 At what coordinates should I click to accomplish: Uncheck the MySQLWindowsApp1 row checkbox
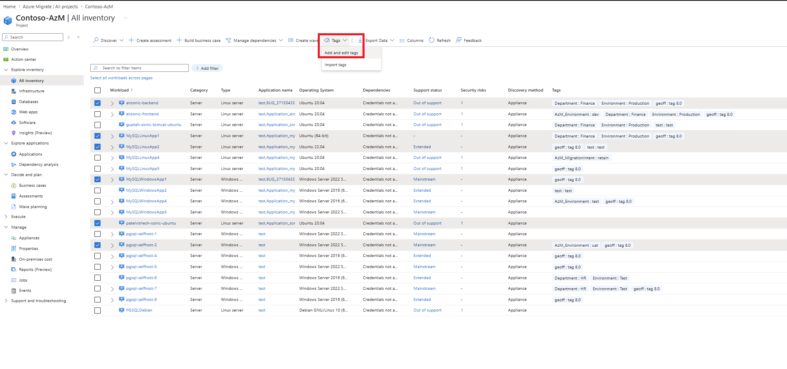point(97,179)
